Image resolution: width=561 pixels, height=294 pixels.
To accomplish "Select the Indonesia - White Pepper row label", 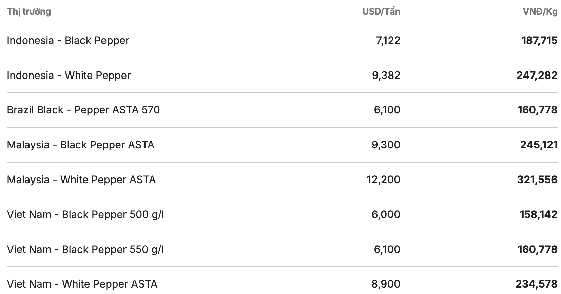I will pos(69,75).
